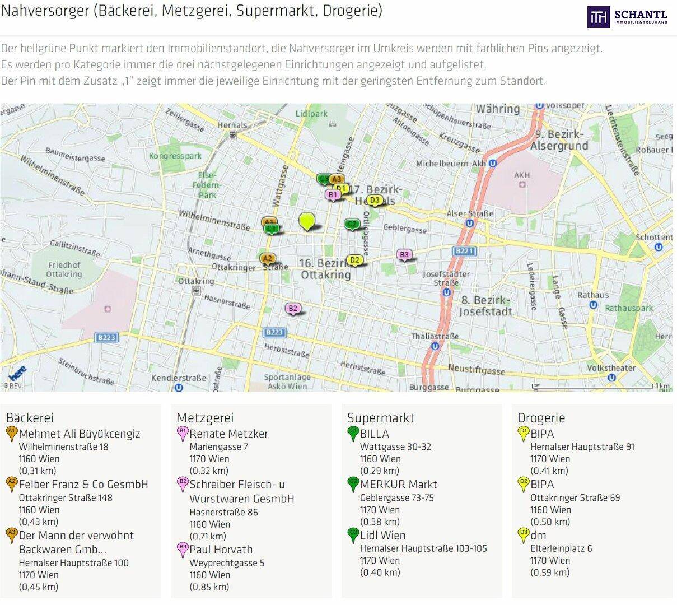This screenshot has height=605, width=677.
Task: Click the Bäckerei category heading
Action: (29, 417)
